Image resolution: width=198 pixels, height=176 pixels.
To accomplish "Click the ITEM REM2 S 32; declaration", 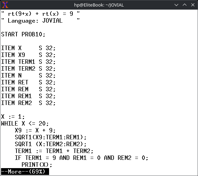I will tap(28, 103).
